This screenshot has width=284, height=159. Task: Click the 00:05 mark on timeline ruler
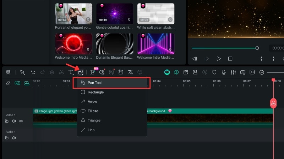click(187, 81)
